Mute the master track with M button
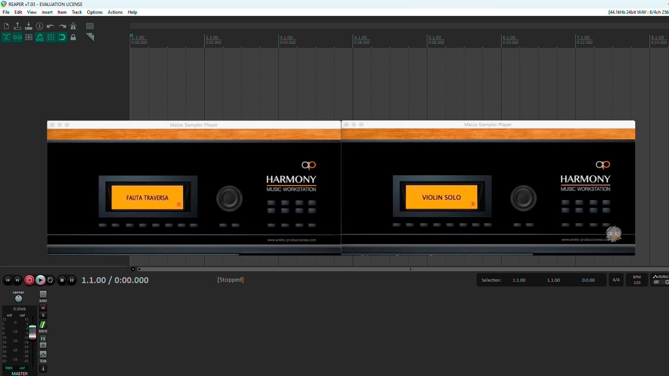Screen dimensions: 669x376 point(43,308)
